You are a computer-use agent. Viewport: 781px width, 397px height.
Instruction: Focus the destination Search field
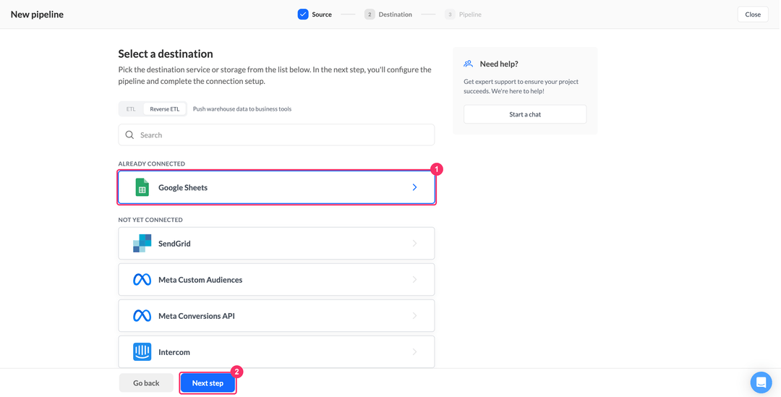point(276,135)
